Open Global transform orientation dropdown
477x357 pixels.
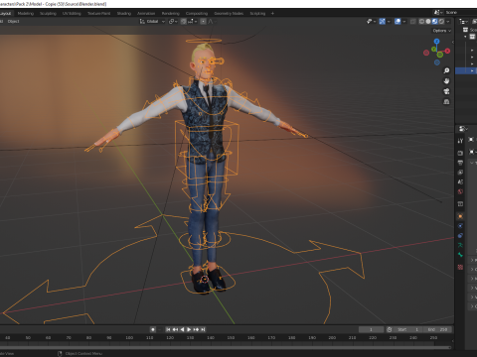tap(152, 21)
